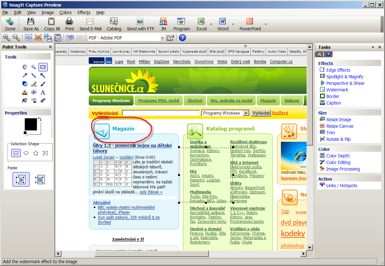385x266 pixels.
Task: Select the Arrow tool
Action: tap(43, 75)
